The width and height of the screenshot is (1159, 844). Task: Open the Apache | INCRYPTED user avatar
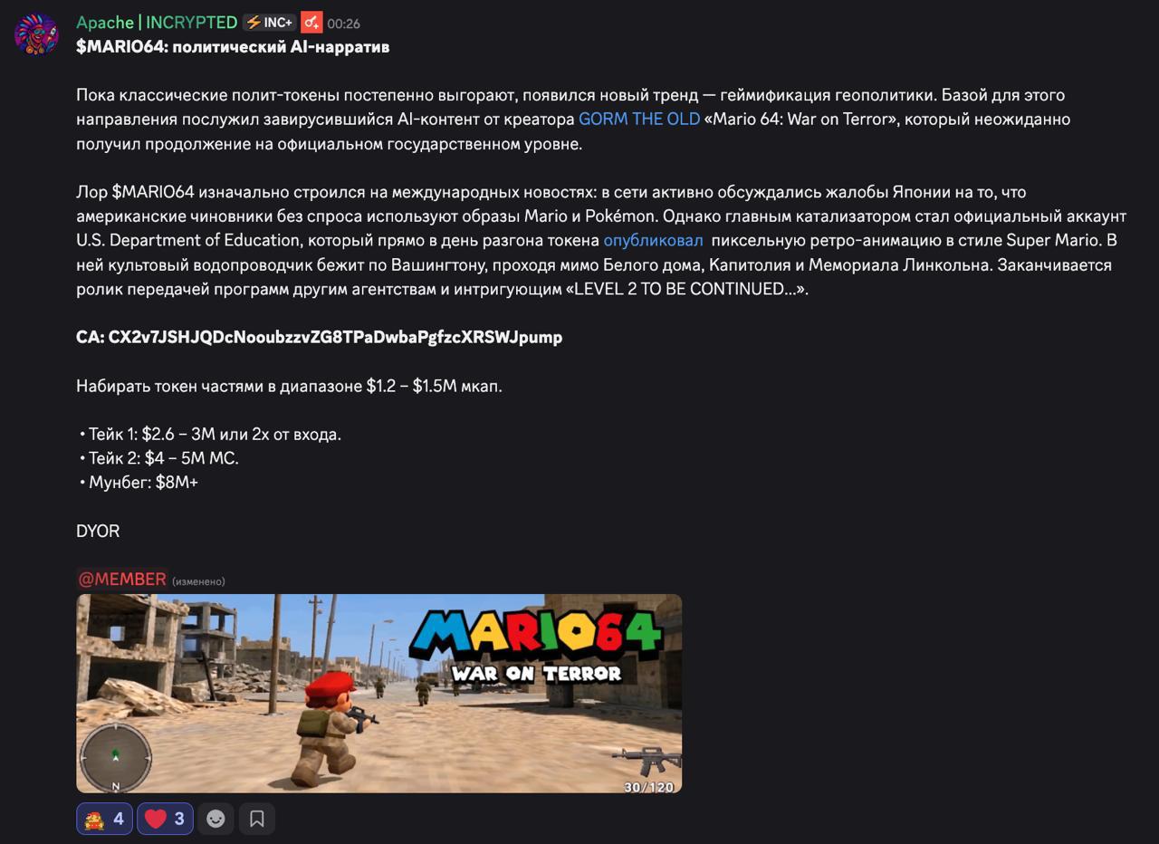point(37,34)
